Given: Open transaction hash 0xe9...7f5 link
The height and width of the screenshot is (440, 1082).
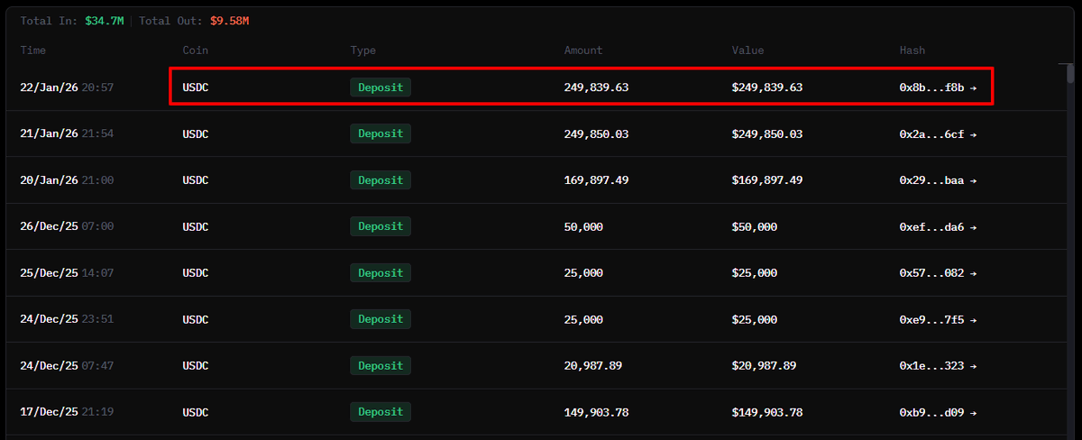Looking at the screenshot, I should click(938, 319).
